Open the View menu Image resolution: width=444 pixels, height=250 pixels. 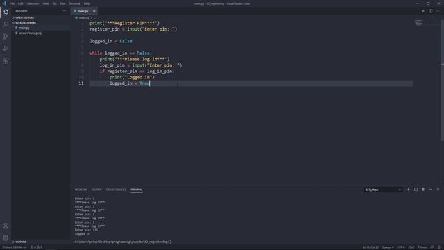tap(46, 3)
